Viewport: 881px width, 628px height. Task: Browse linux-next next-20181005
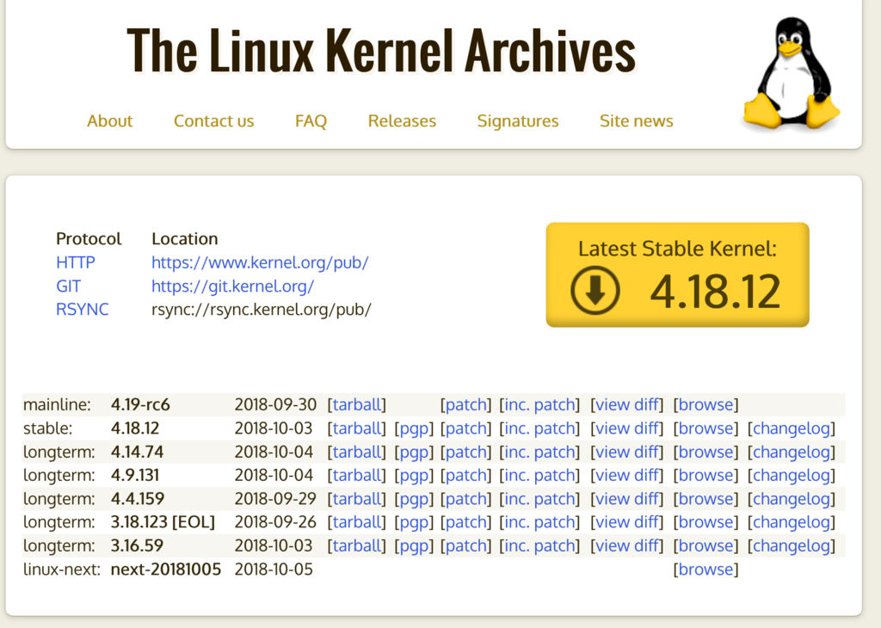coord(705,569)
